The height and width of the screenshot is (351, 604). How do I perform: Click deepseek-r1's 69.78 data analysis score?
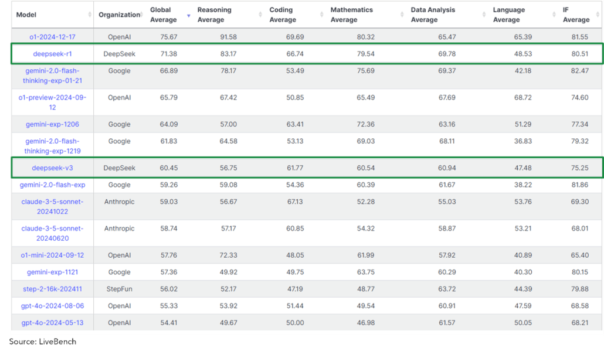click(447, 54)
